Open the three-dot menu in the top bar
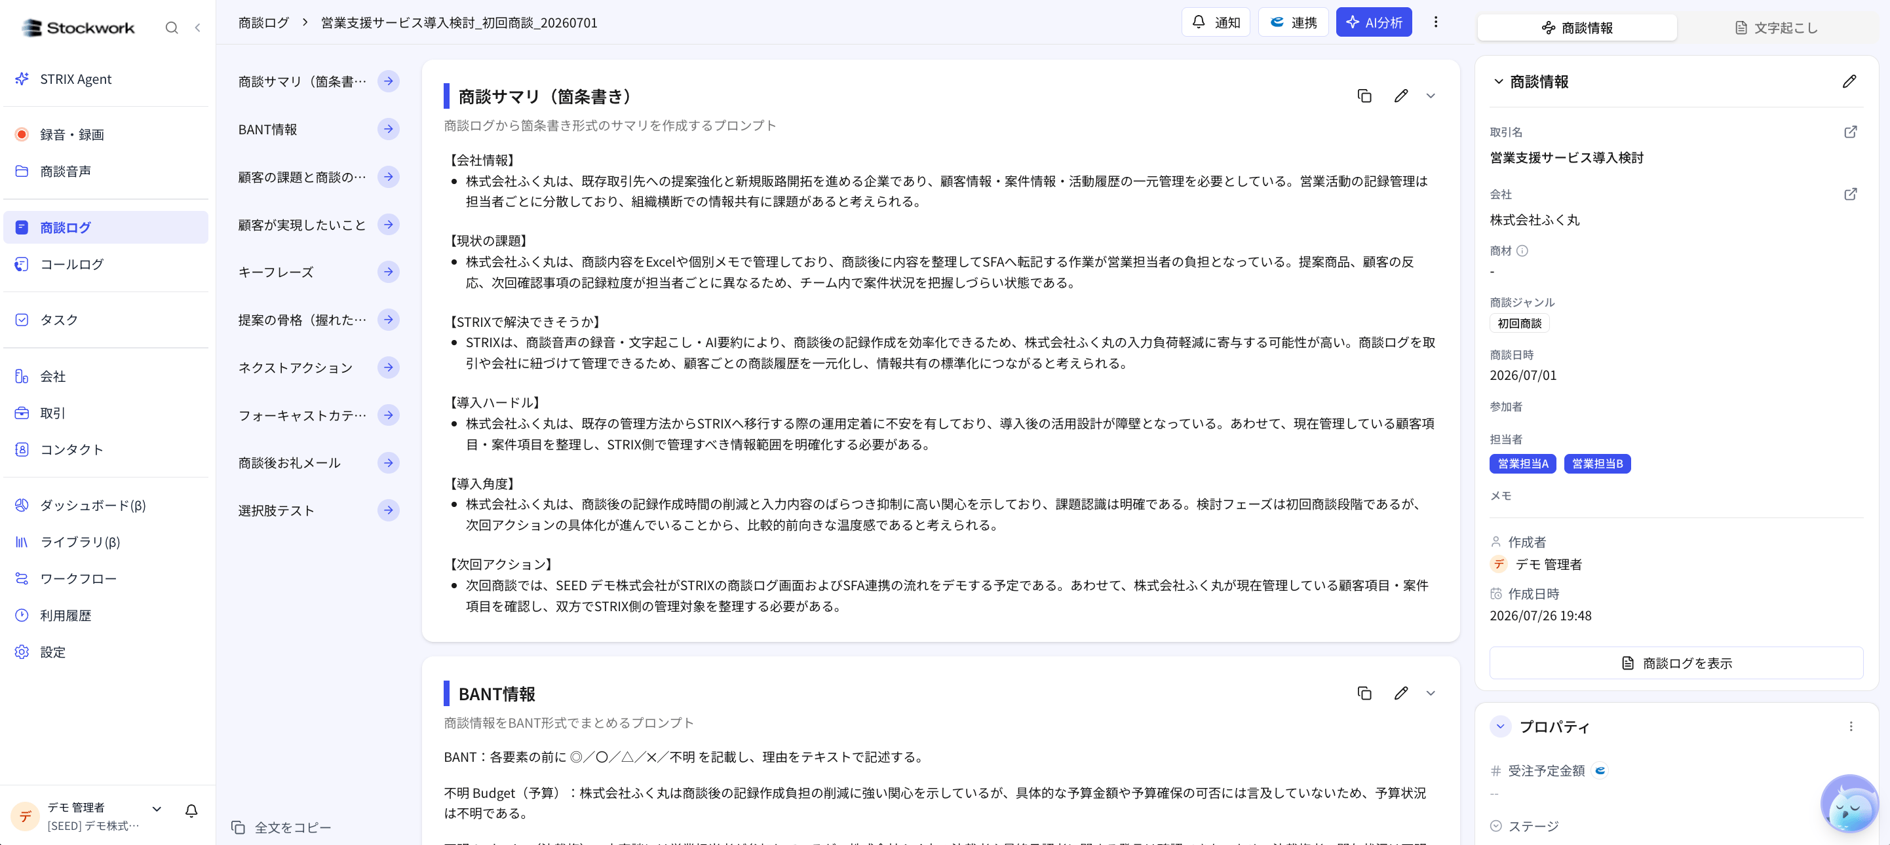1890x845 pixels. click(x=1436, y=22)
